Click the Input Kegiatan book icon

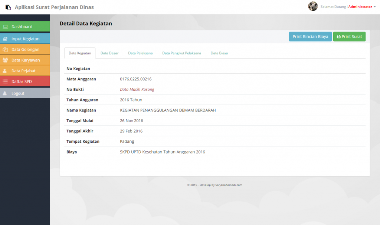tap(6, 39)
